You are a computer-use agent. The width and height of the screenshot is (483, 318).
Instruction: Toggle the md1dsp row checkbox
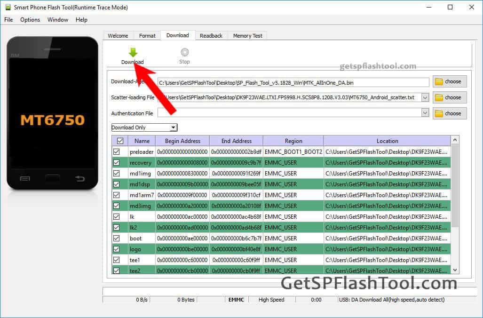pos(117,184)
